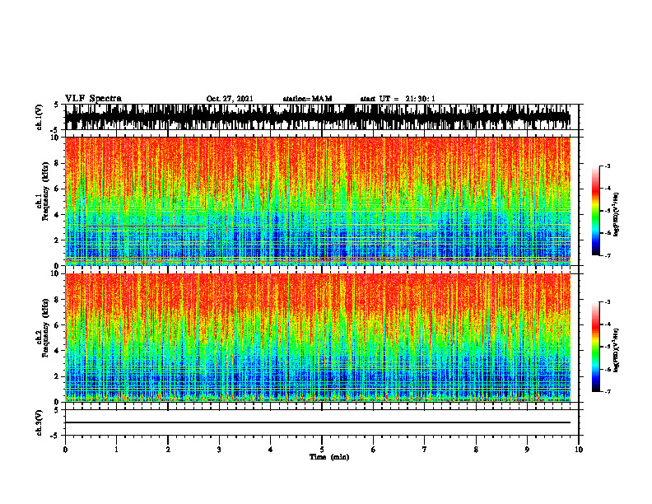The image size is (652, 504).
Task: Click the "-5" tick on ch.1(V) axis
Action: pyautogui.click(x=55, y=130)
